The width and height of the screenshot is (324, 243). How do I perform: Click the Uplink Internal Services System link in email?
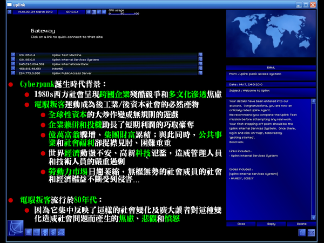tap(254, 156)
